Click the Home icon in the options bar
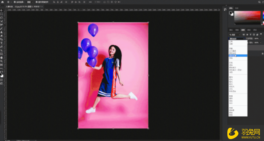The height and width of the screenshot is (141, 264). (3, 2)
